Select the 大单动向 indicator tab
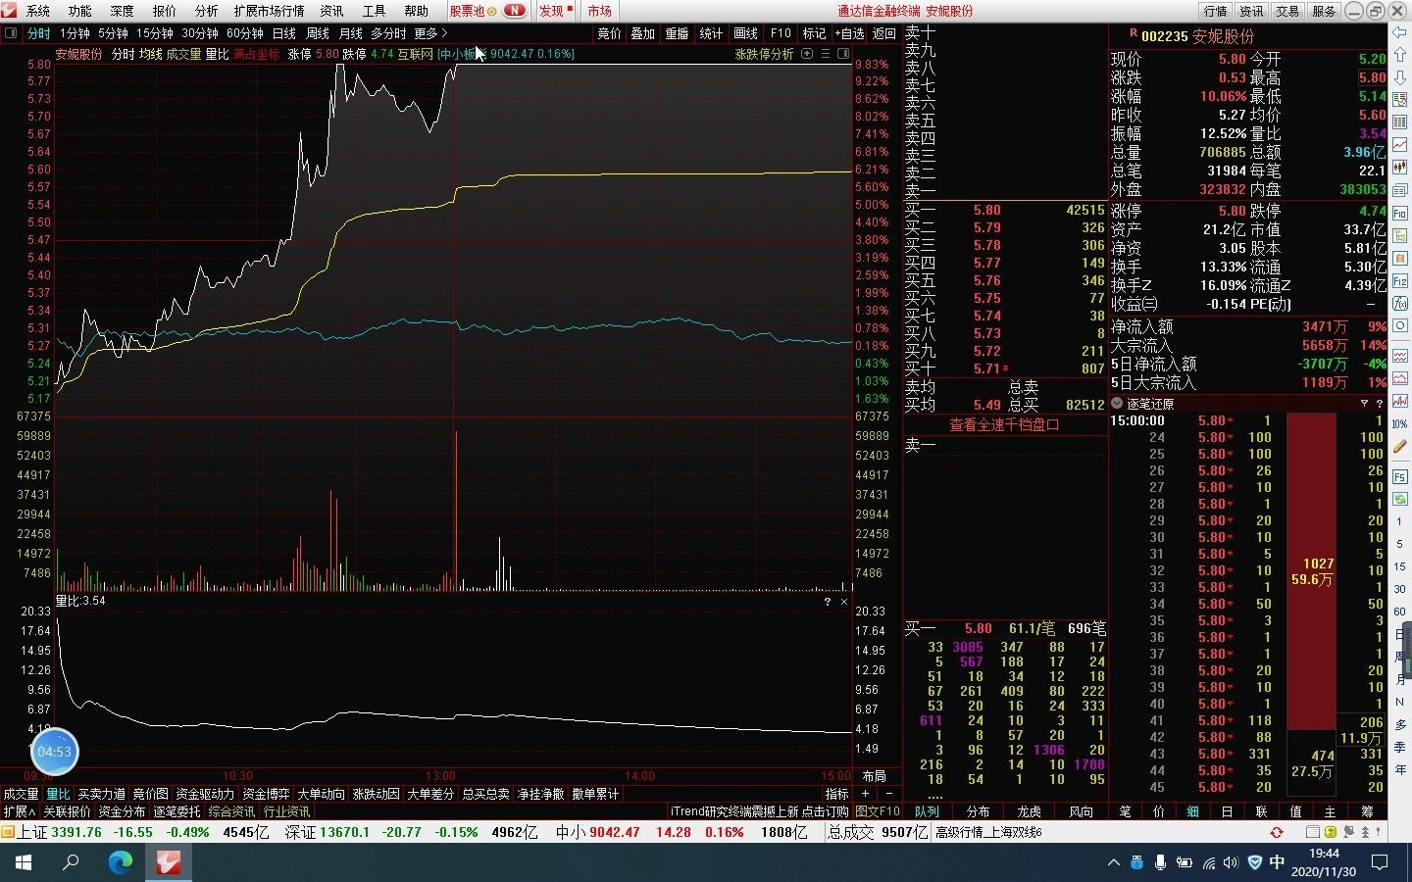 tap(321, 794)
